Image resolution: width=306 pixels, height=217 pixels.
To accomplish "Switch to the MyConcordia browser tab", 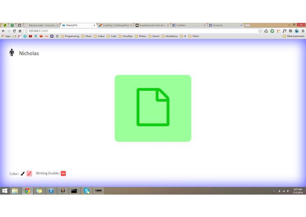I will [x=42, y=25].
